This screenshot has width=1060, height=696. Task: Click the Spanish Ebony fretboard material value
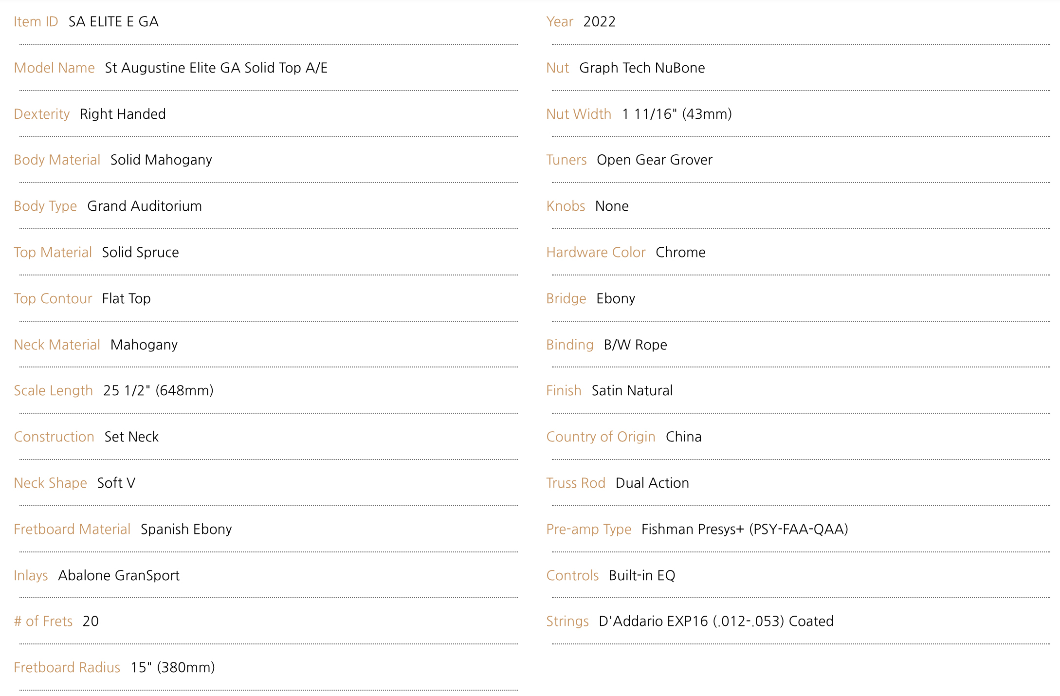186,529
